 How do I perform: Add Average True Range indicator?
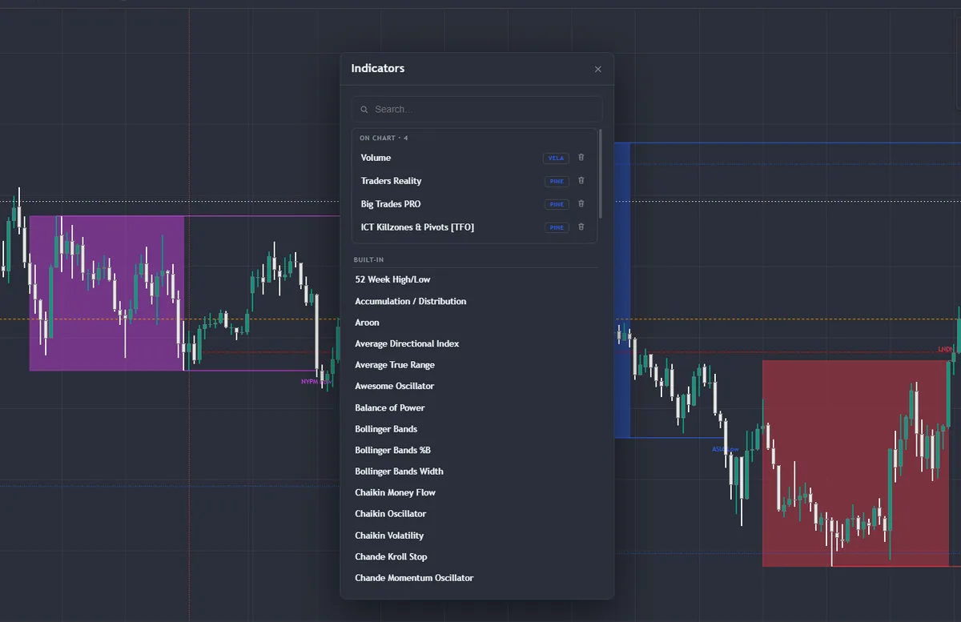click(x=476, y=365)
